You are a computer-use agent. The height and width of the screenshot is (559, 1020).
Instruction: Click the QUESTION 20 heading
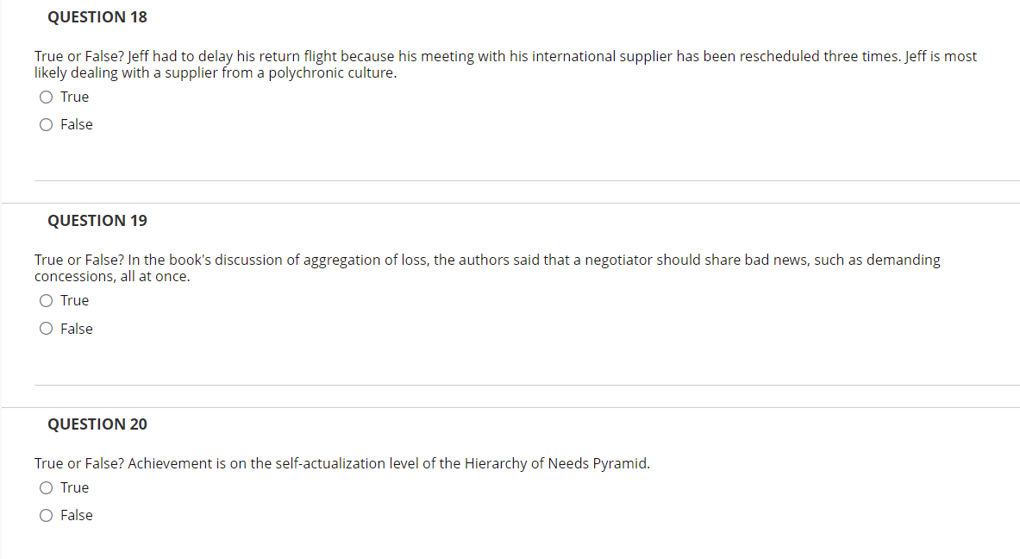tap(97, 424)
